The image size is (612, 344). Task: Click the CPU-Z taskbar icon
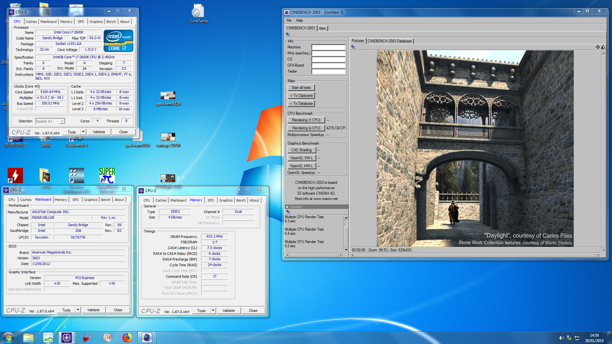tap(66, 338)
